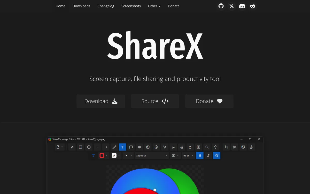Viewport: 310px width, 194px height.
Task: Go to the Home nav item
Action: pos(60,6)
